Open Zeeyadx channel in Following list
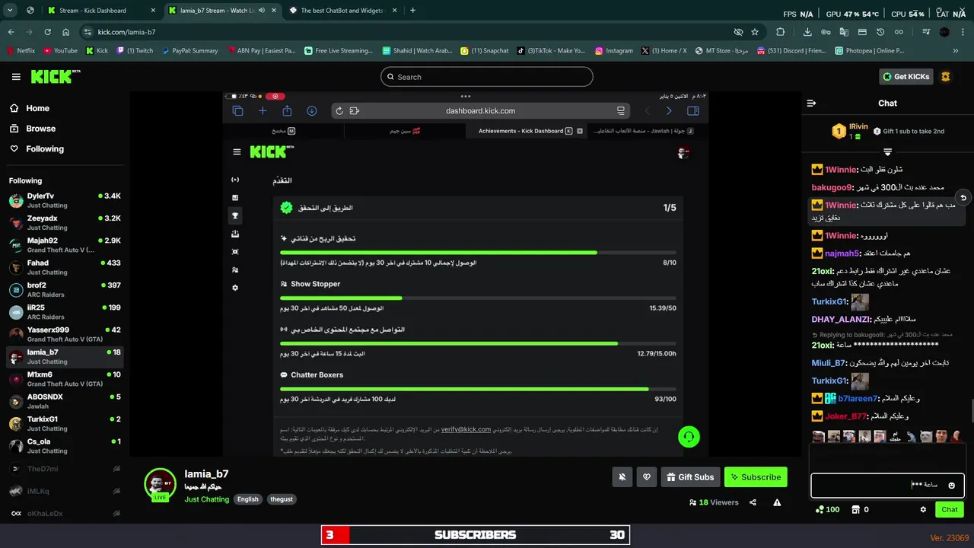The height and width of the screenshot is (548, 974). (x=65, y=223)
